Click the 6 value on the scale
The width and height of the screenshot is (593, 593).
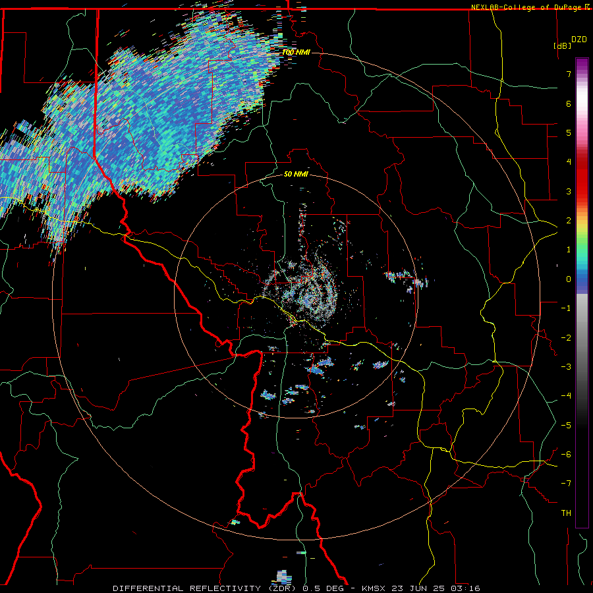point(569,103)
